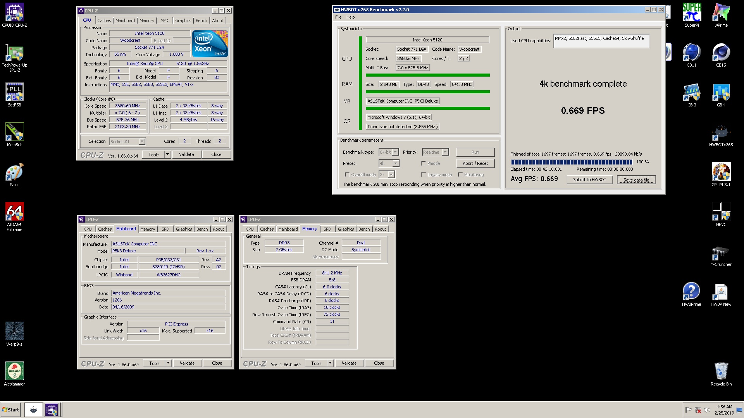This screenshot has height=418, width=744.
Task: Launch the SetFSB desktop icon
Action: (14, 95)
